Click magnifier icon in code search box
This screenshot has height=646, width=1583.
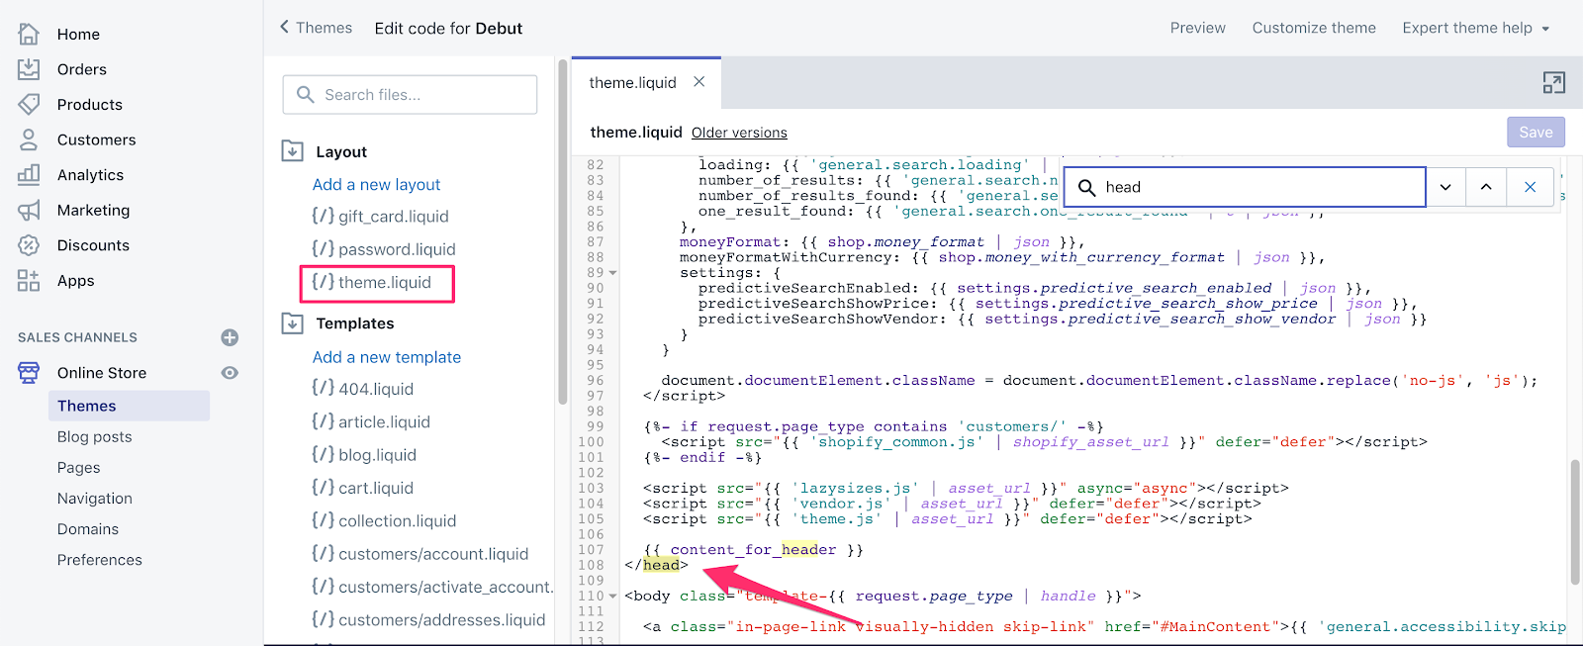point(1086,187)
